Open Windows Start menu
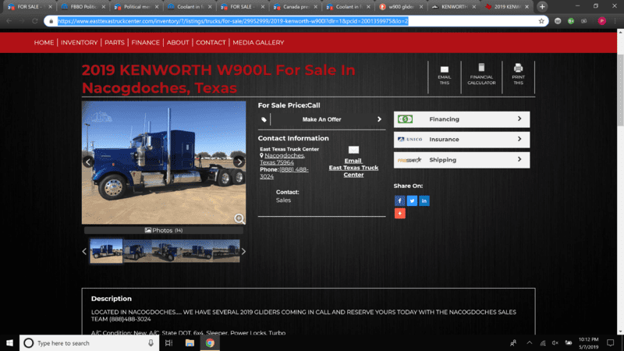This screenshot has height=351, width=624. (x=9, y=343)
